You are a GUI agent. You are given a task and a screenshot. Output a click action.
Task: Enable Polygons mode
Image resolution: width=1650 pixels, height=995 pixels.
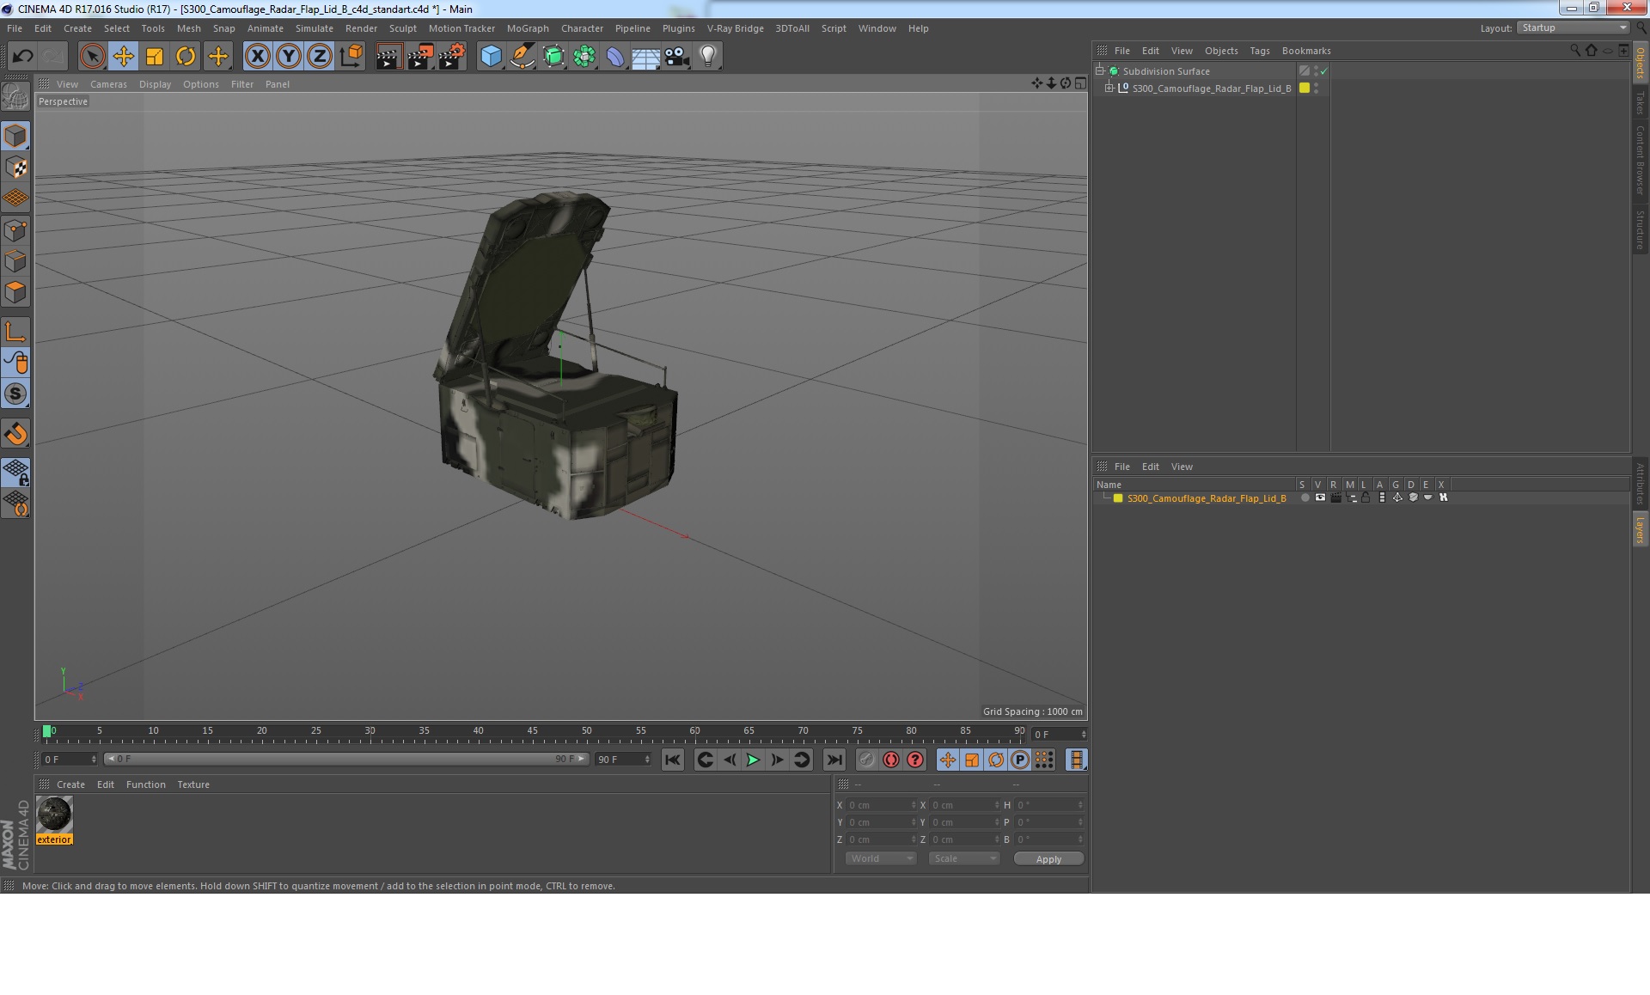tap(15, 292)
